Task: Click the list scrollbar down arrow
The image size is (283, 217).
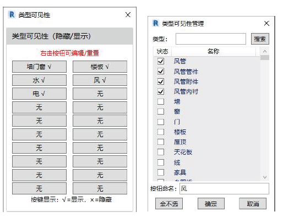Action: pyautogui.click(x=265, y=177)
